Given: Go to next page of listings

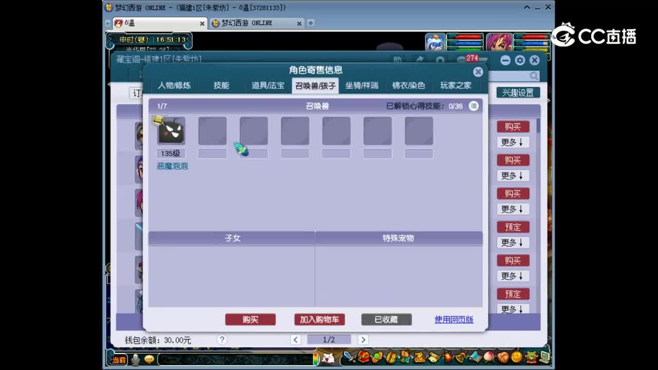Looking at the screenshot, I should [x=363, y=340].
